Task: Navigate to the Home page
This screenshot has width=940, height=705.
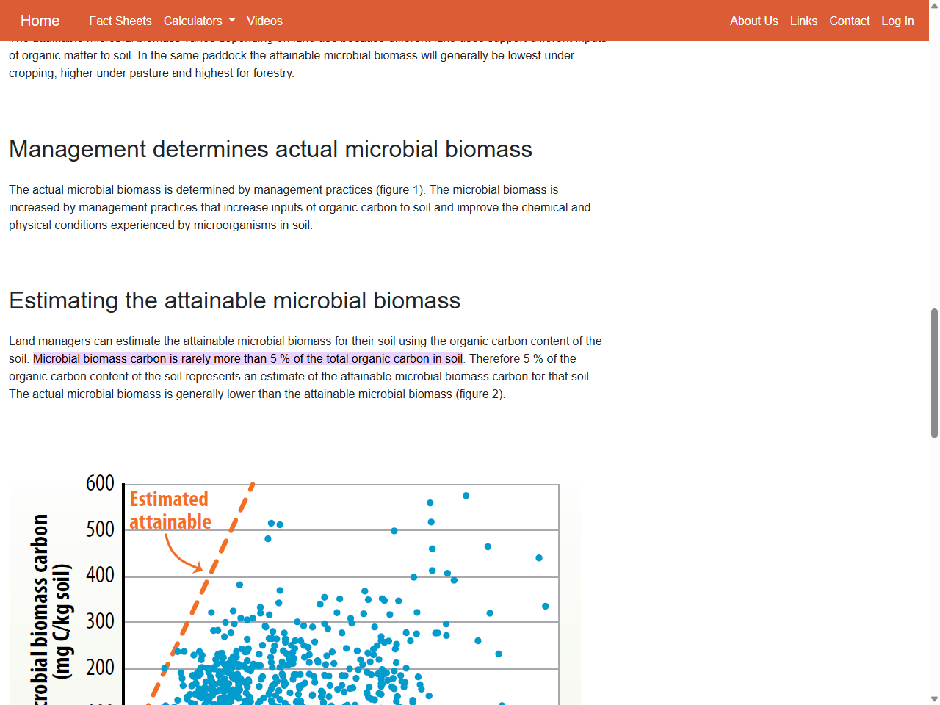Action: point(40,21)
